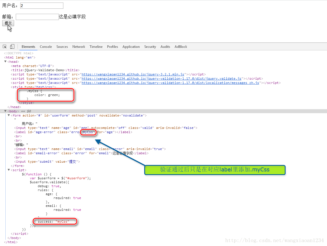The image size is (327, 246).
Task: Click the 提交 submit button
Action: pos(8,23)
